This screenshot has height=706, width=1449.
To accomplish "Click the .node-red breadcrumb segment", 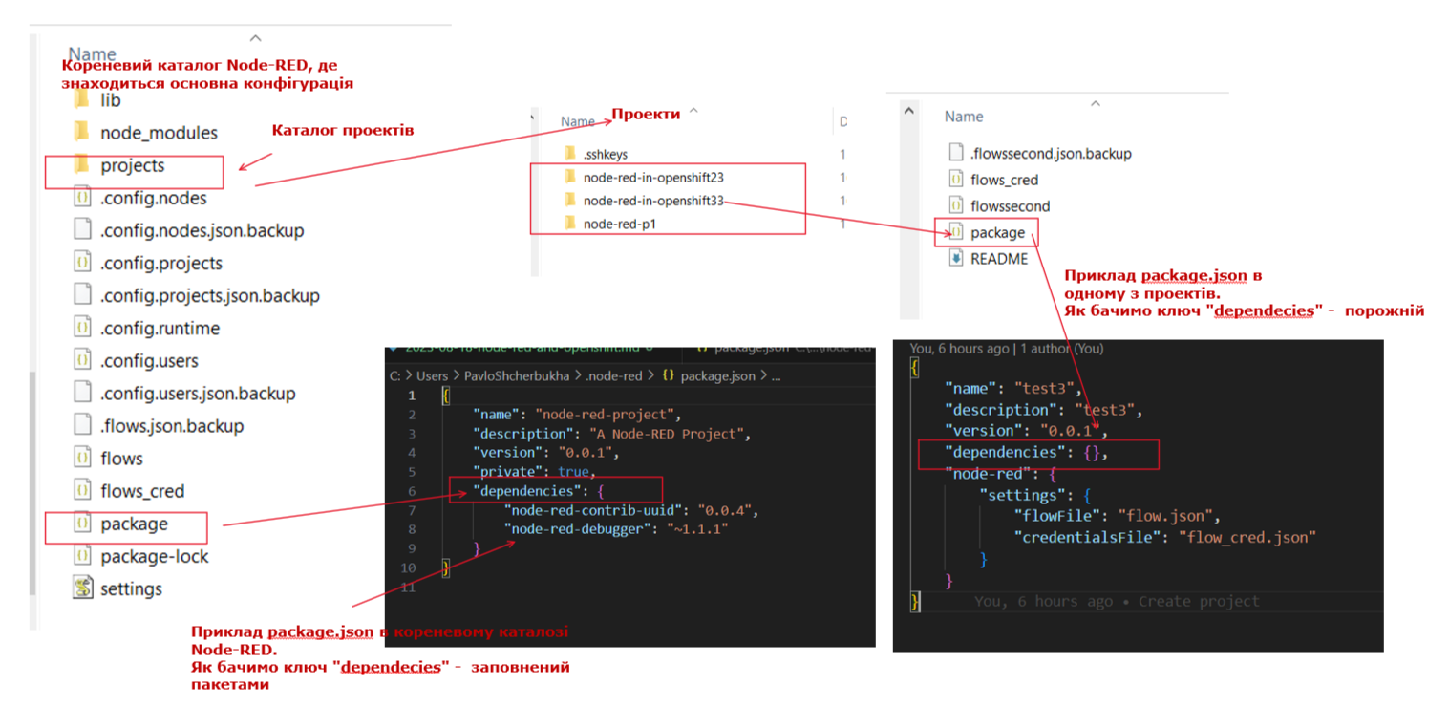I will click(x=613, y=375).
